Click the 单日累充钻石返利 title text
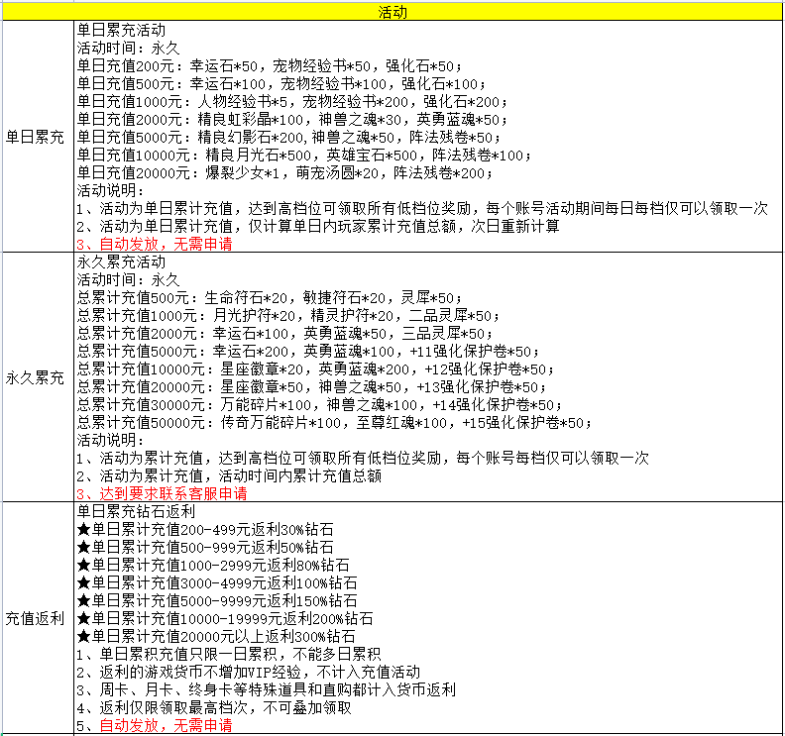 tap(136, 511)
